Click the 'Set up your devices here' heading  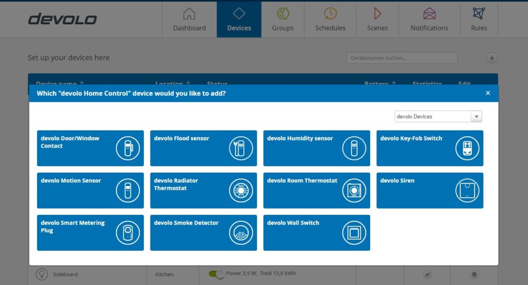coord(69,58)
